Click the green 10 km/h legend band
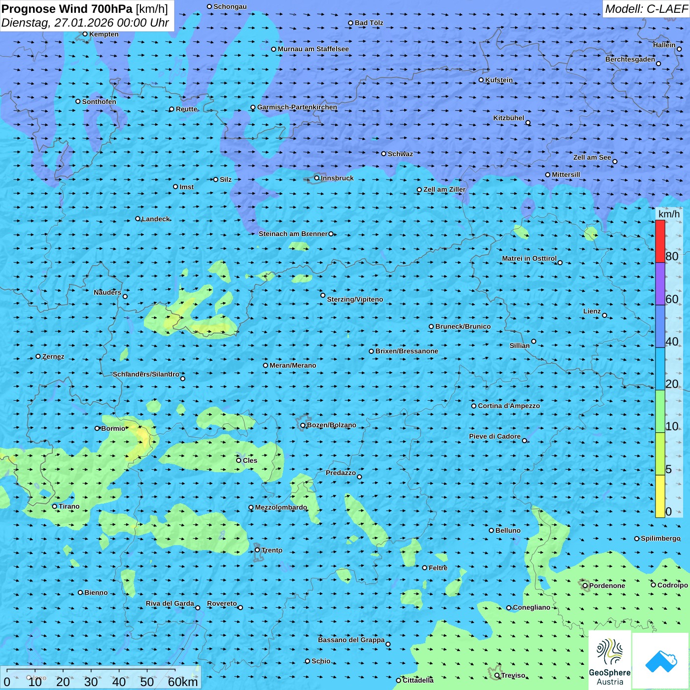 660,411
